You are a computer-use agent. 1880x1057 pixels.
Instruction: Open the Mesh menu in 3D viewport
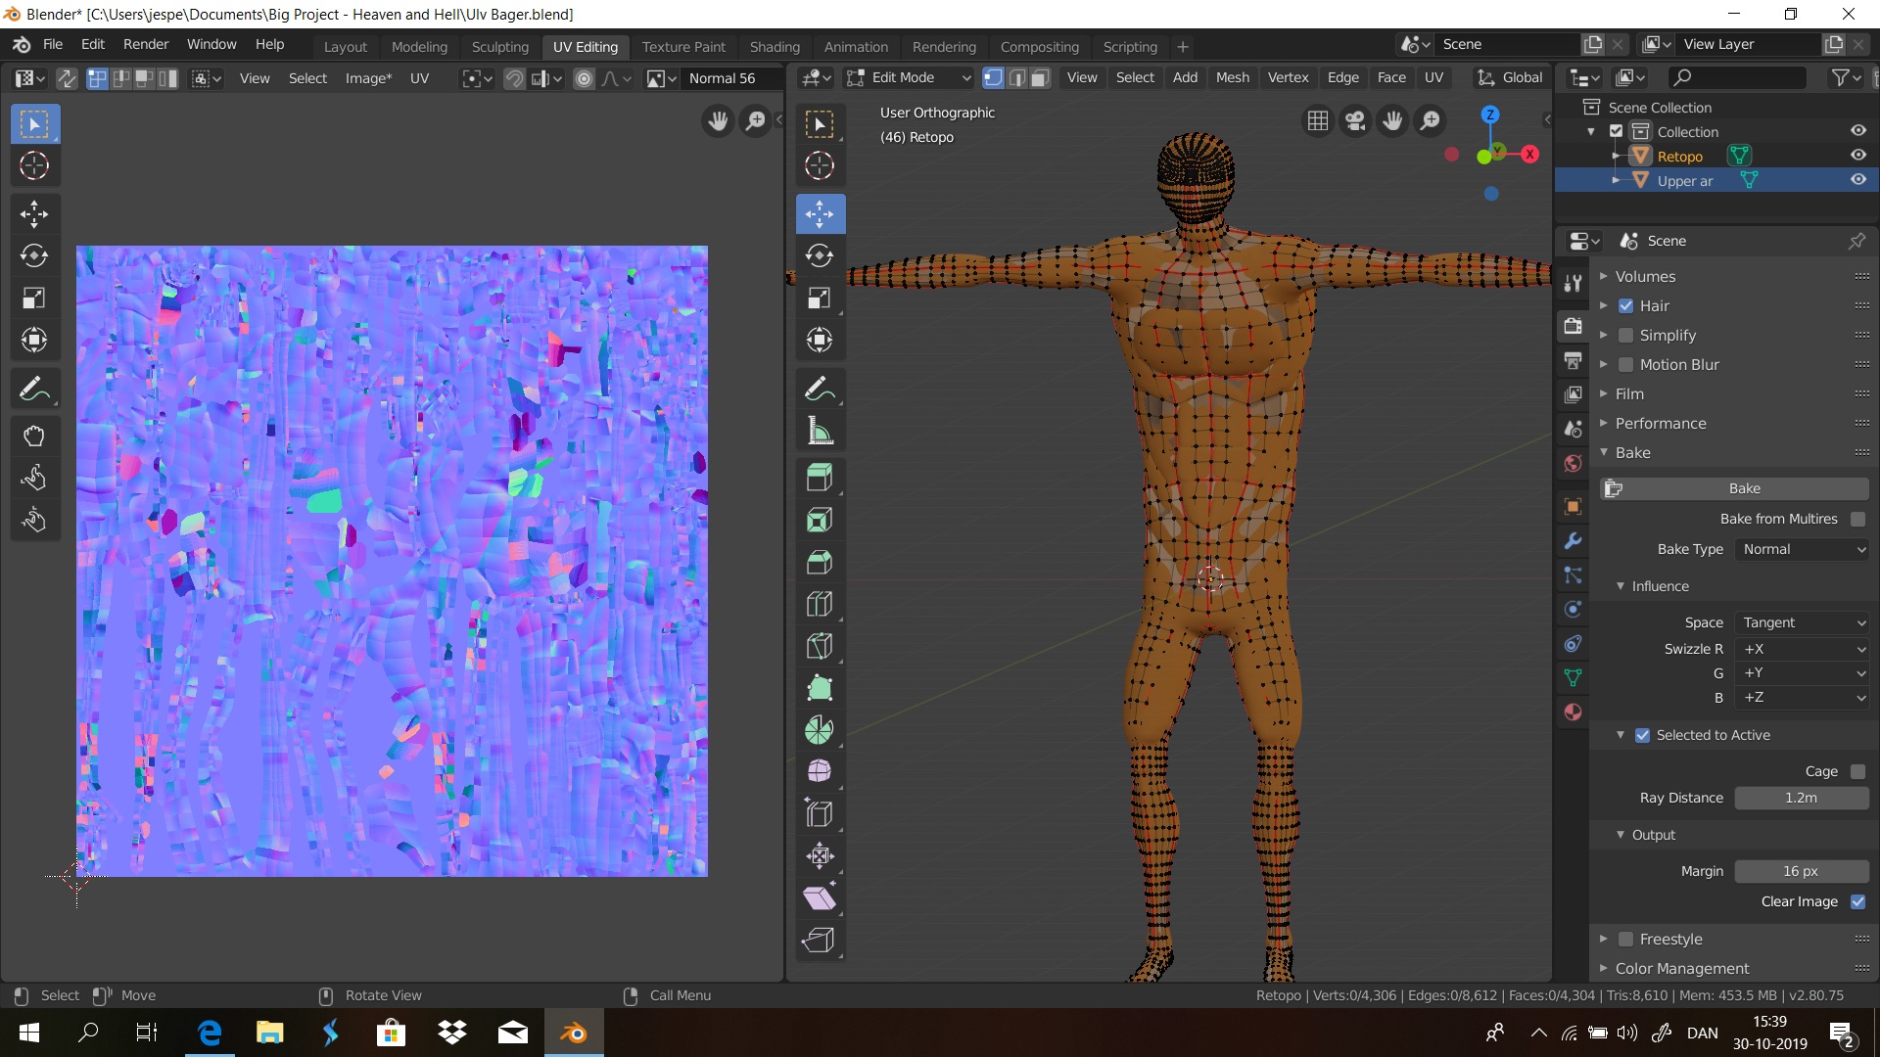pyautogui.click(x=1232, y=77)
